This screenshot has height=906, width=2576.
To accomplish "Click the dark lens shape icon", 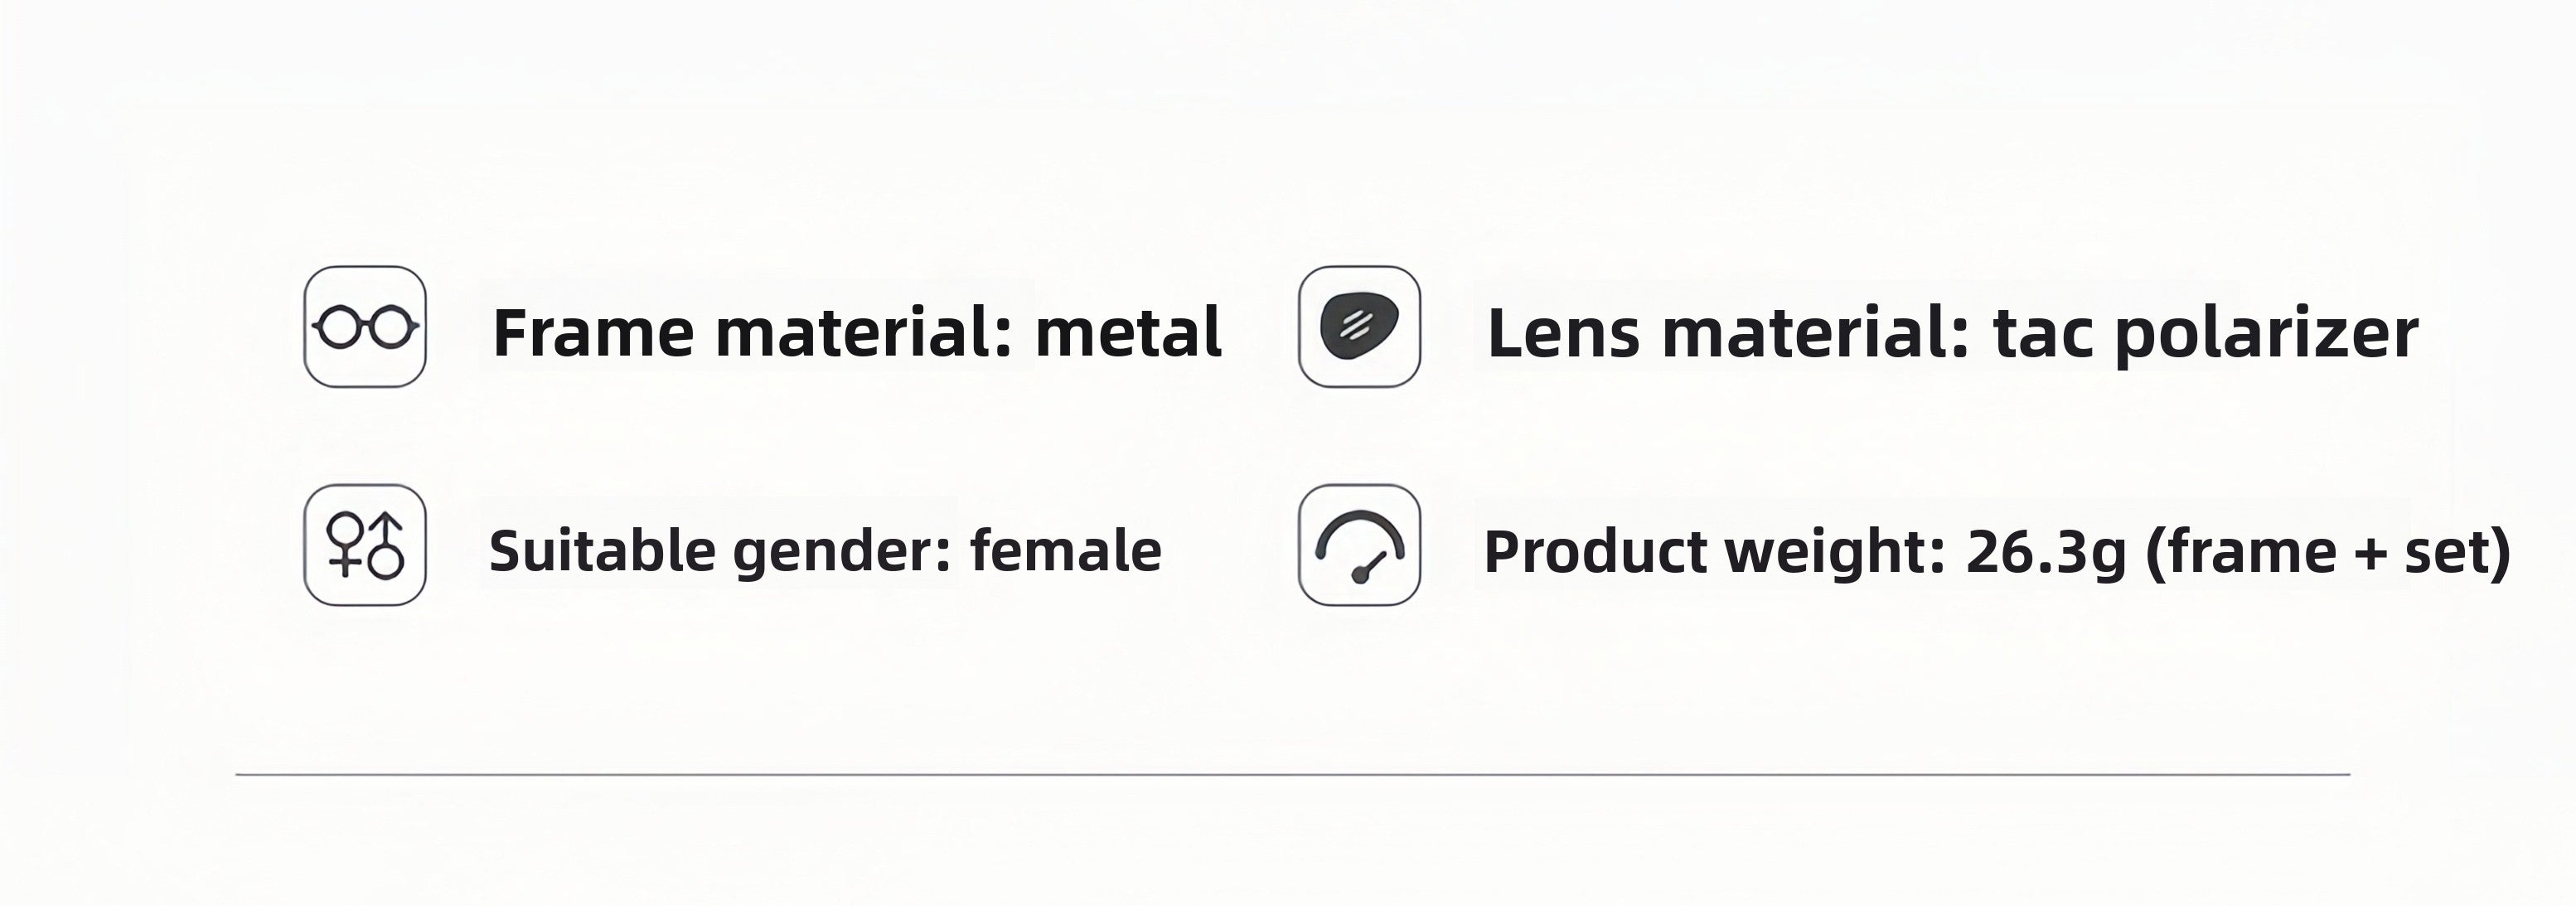I will click(1359, 326).
